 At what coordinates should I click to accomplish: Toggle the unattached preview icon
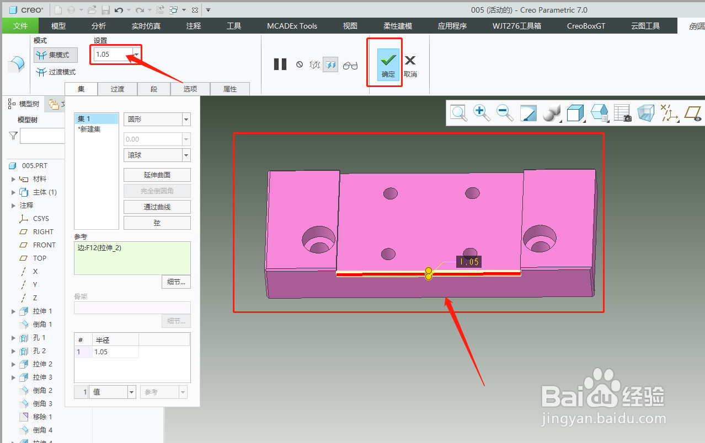pyautogui.click(x=315, y=64)
